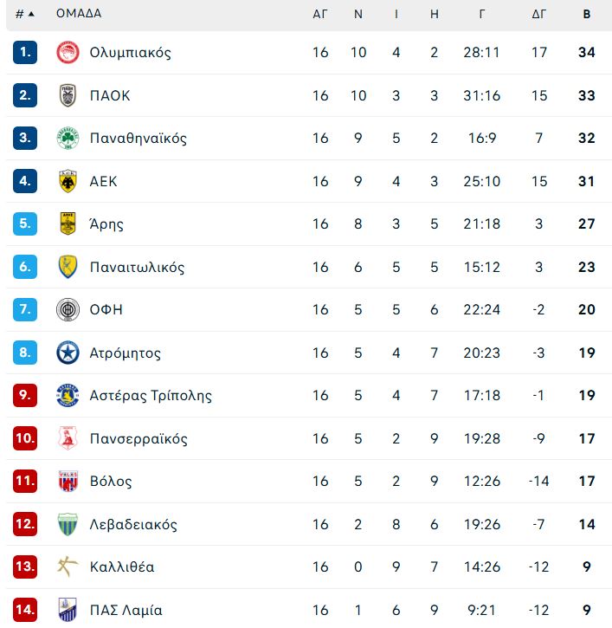
Task: Click the Ολυμπιακός club crest
Action: (68, 52)
